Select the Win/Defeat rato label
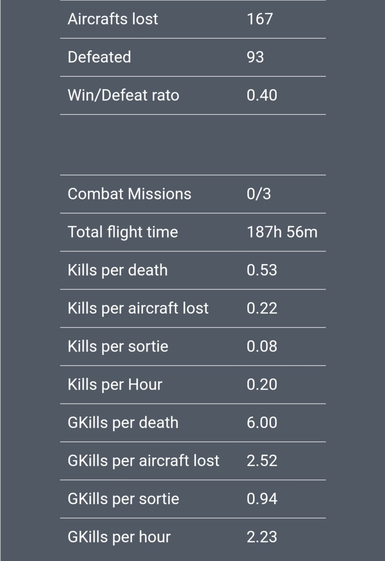This screenshot has height=561, width=385. point(123,95)
